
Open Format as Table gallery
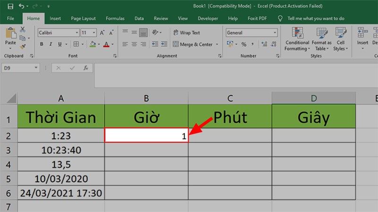point(322,39)
